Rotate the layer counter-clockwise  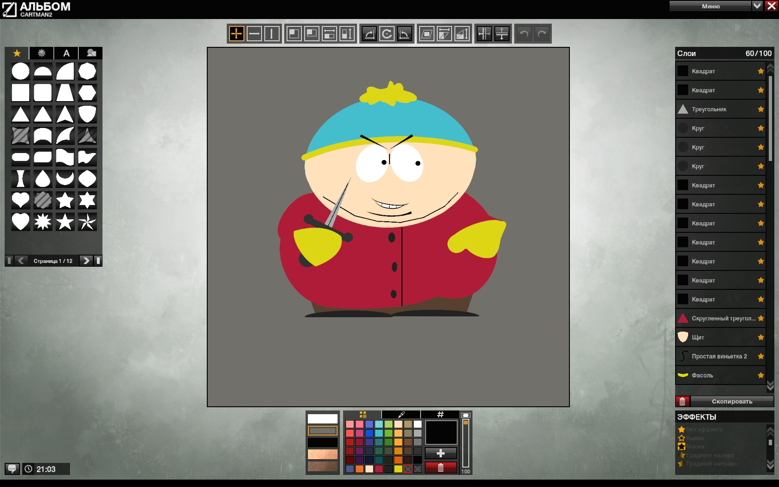(404, 33)
